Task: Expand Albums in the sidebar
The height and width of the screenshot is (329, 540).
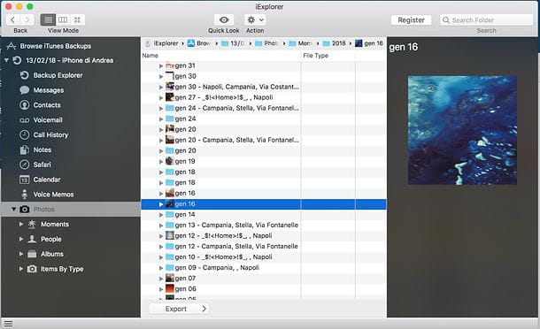Action: [21, 254]
